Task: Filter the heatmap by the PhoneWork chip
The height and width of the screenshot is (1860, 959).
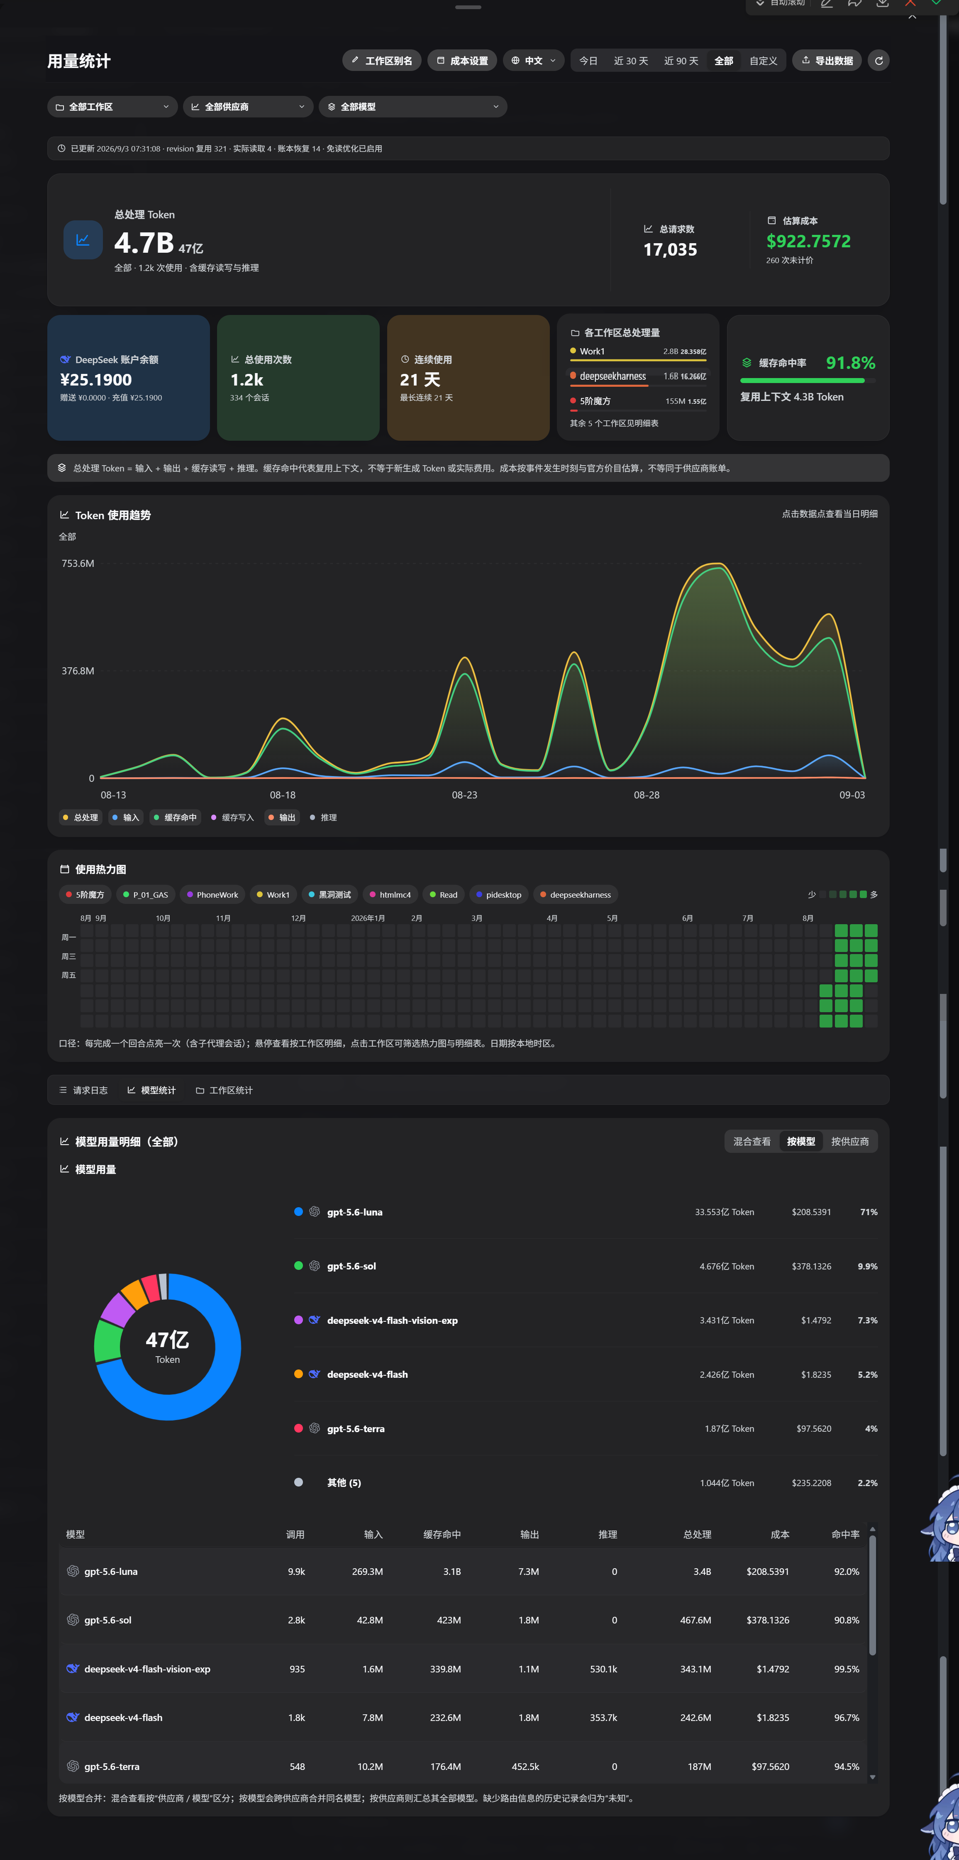Action: (212, 895)
